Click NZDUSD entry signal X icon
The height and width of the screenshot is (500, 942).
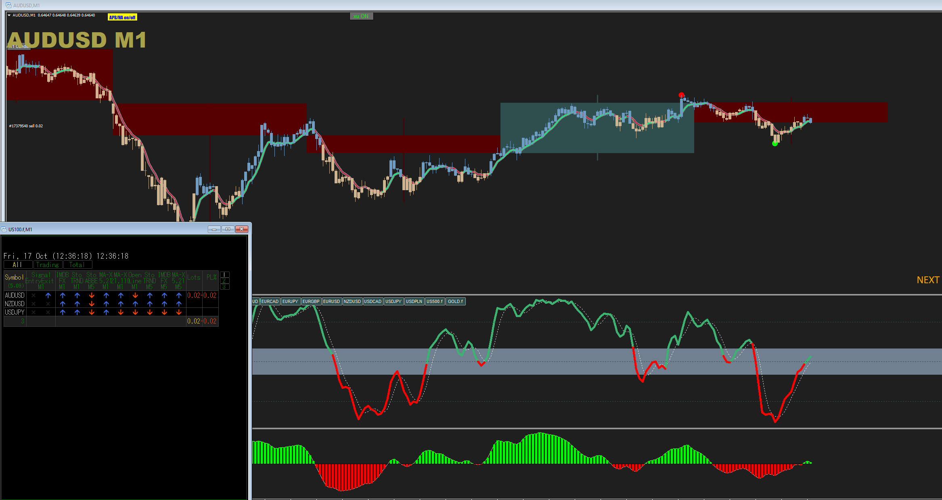pyautogui.click(x=33, y=304)
